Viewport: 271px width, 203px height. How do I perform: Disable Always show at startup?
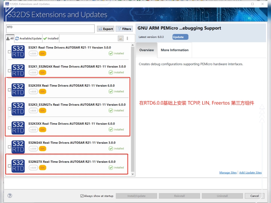coord(82,196)
